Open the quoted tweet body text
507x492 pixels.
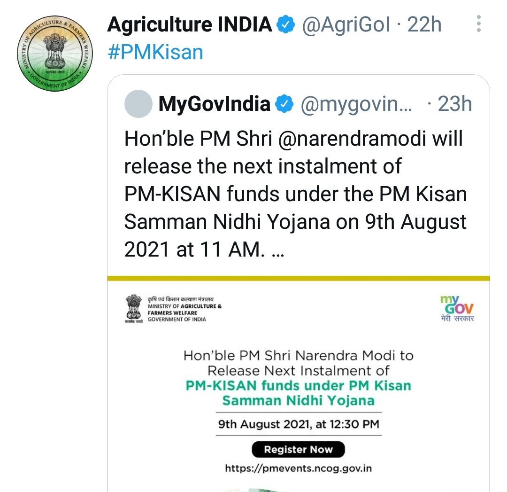(x=295, y=194)
